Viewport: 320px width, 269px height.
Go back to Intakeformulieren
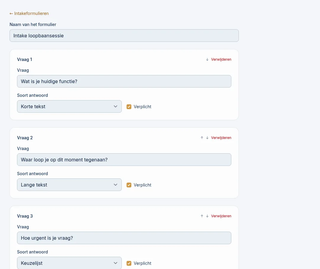[29, 13]
